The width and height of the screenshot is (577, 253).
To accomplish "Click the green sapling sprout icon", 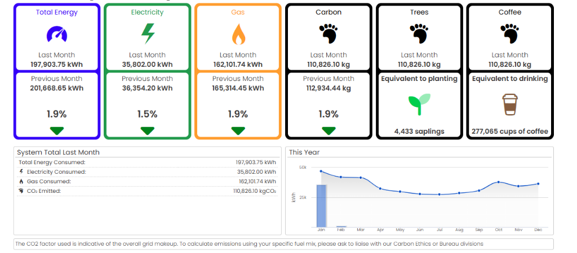I will [419, 104].
